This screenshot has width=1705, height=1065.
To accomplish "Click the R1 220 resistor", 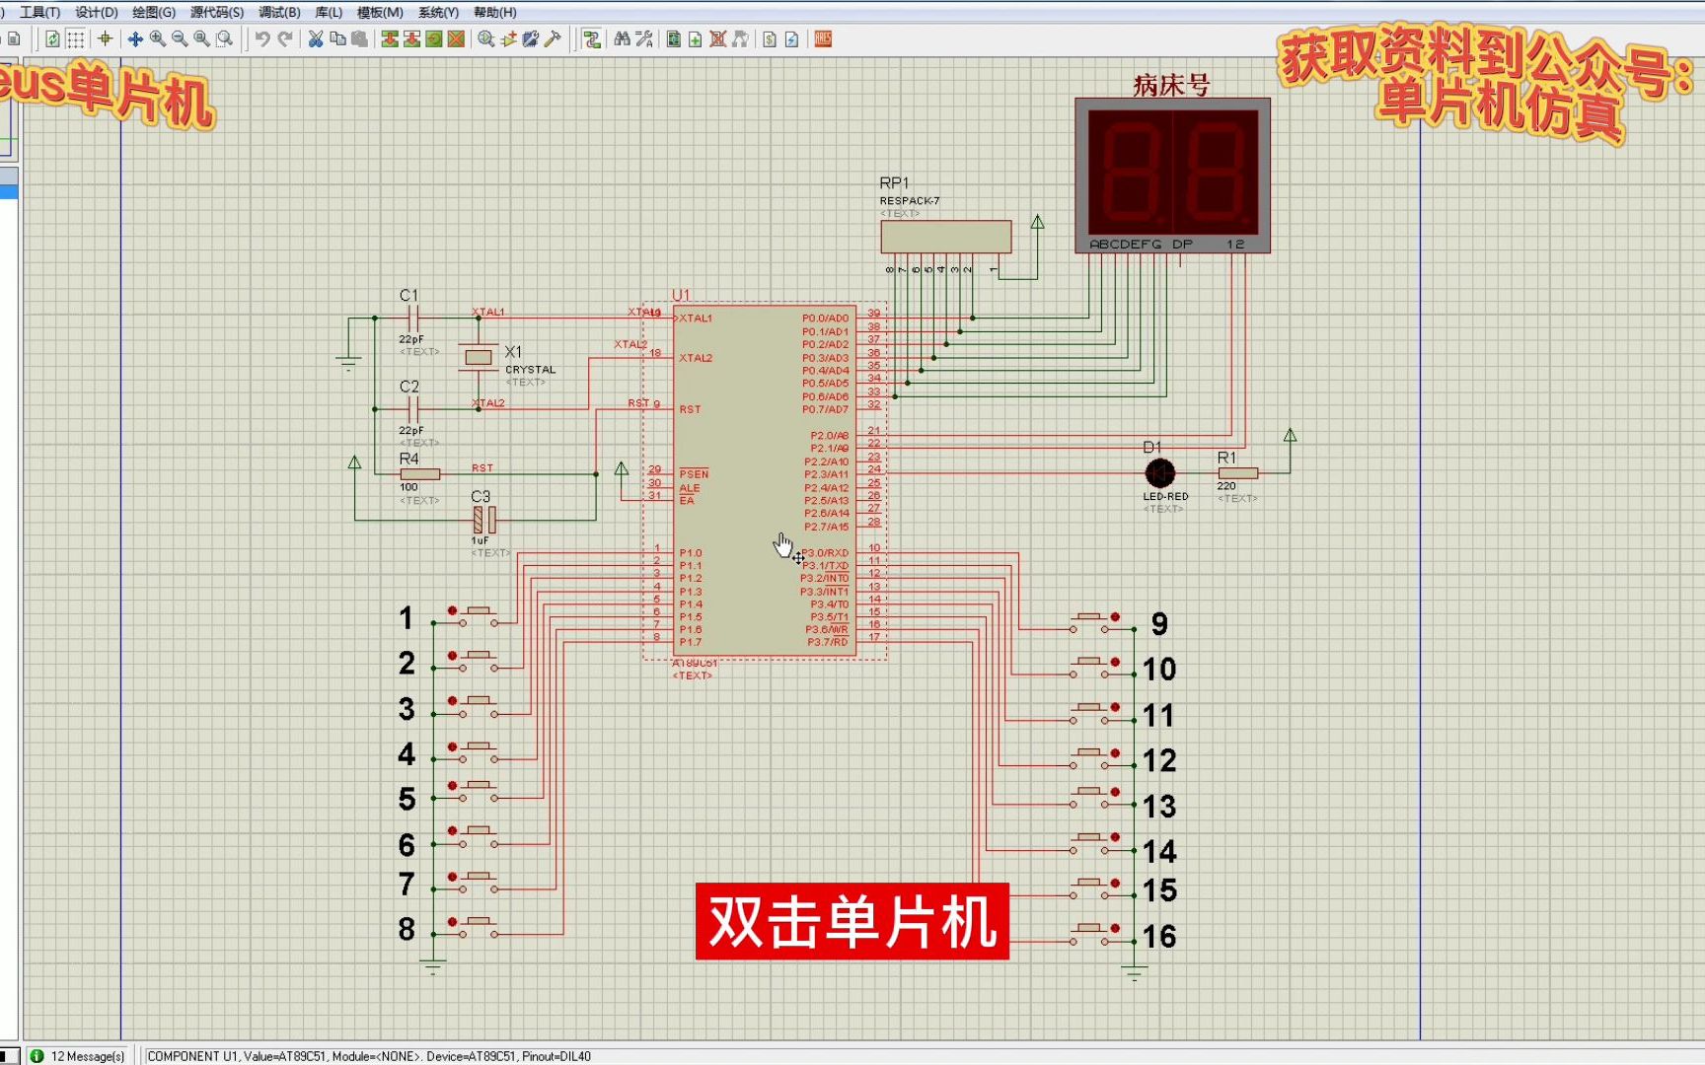I will tap(1237, 473).
